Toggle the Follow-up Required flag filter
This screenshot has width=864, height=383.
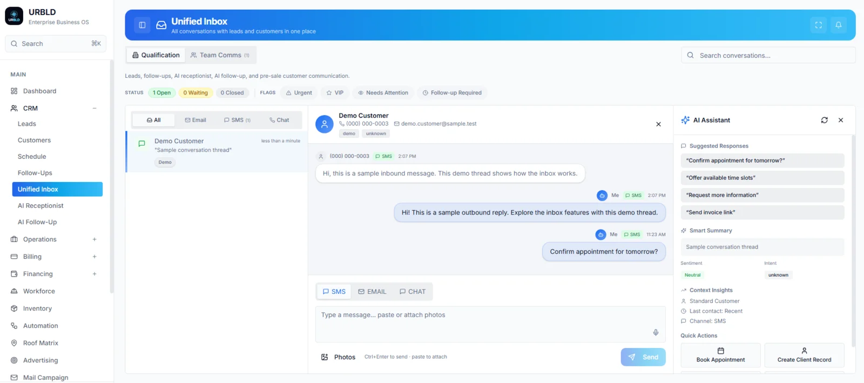pyautogui.click(x=452, y=93)
